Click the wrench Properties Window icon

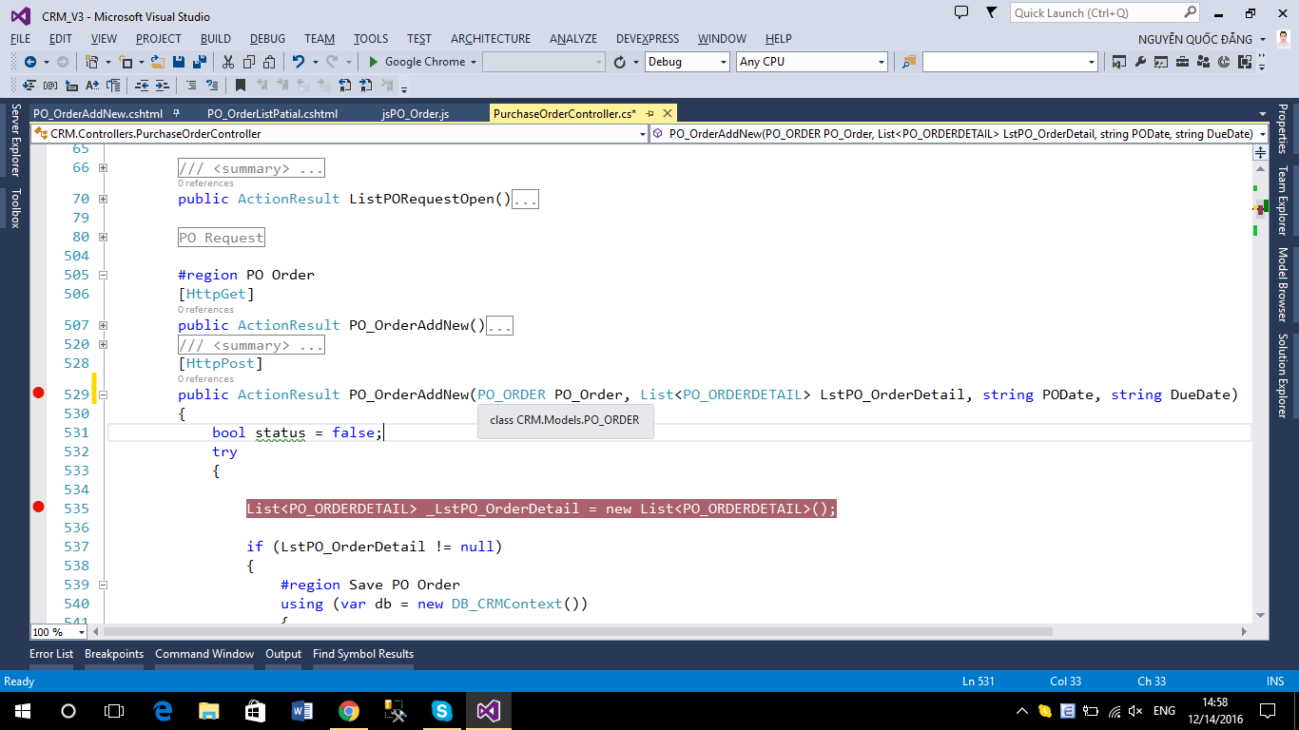click(1140, 62)
